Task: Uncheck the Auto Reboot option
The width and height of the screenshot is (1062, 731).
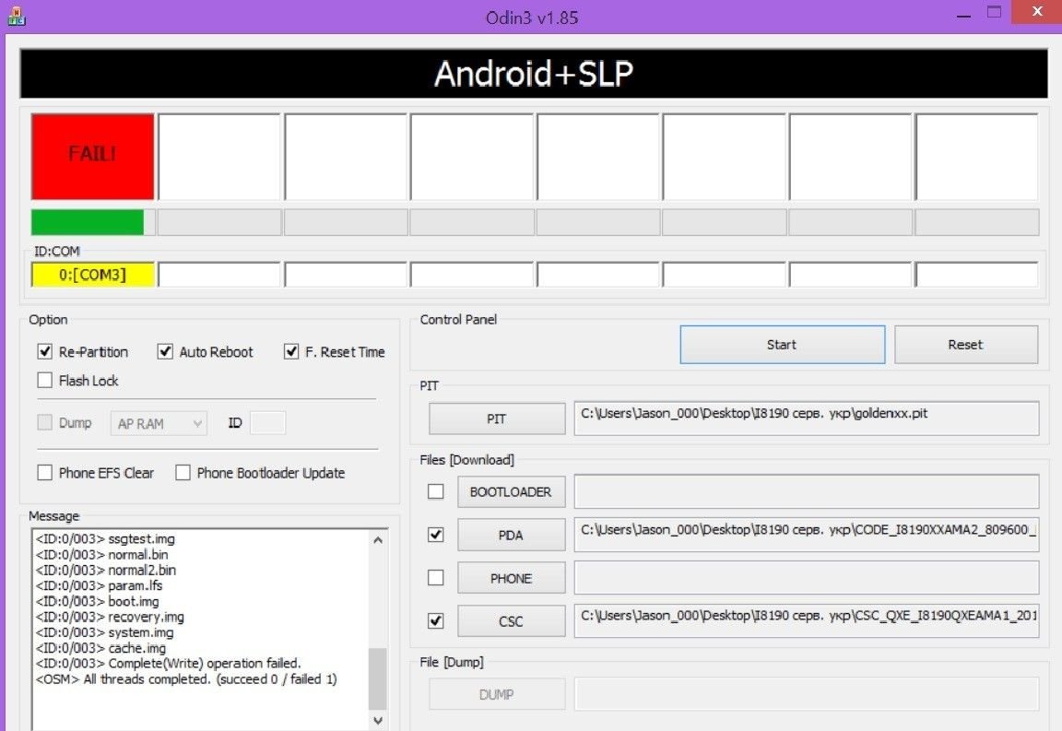Action: coord(165,351)
